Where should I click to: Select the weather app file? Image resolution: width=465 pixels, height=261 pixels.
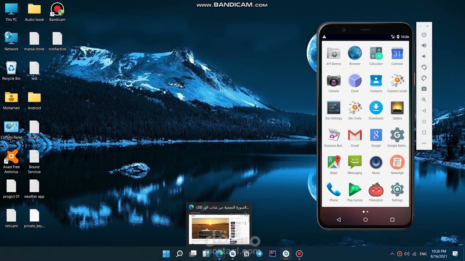click(34, 189)
